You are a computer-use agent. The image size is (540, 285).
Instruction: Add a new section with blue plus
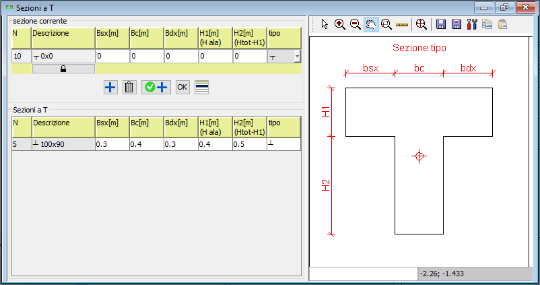point(110,87)
